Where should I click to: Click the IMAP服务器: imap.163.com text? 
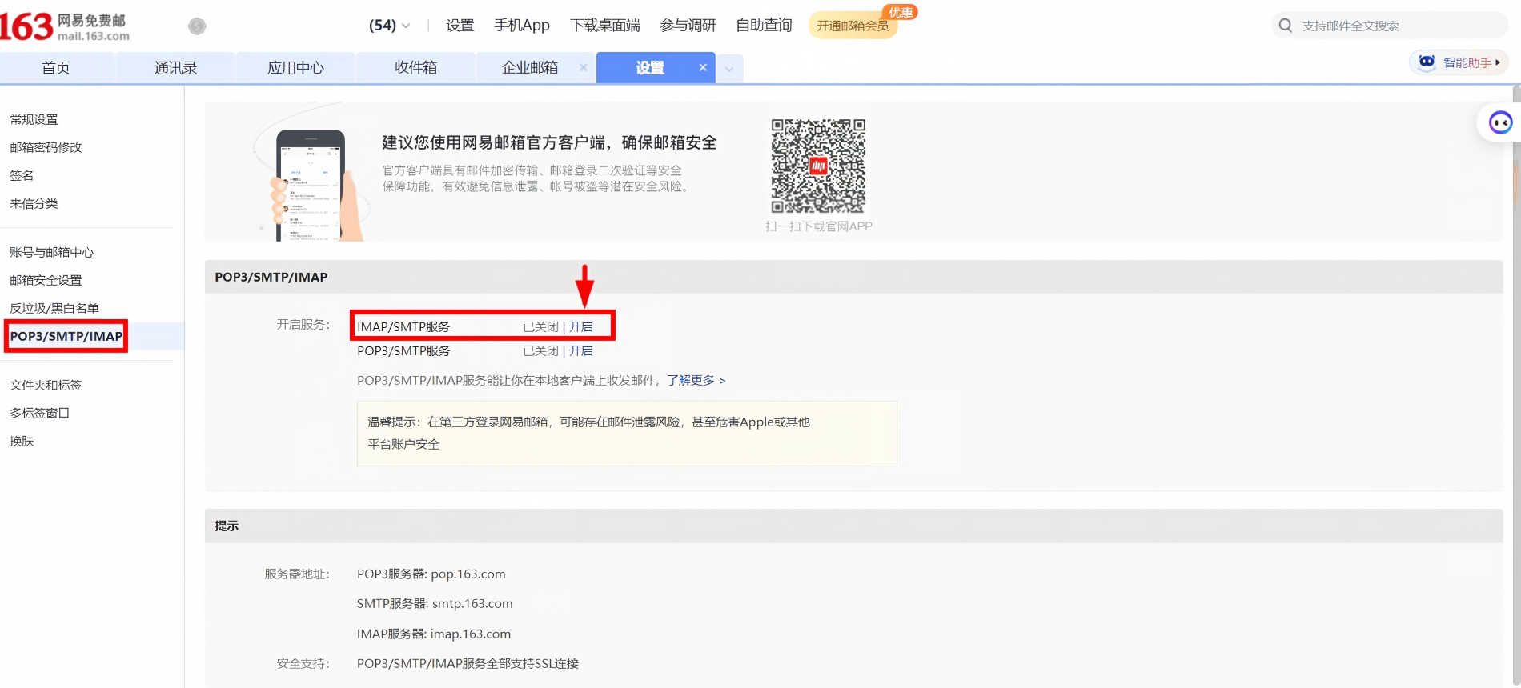(434, 634)
